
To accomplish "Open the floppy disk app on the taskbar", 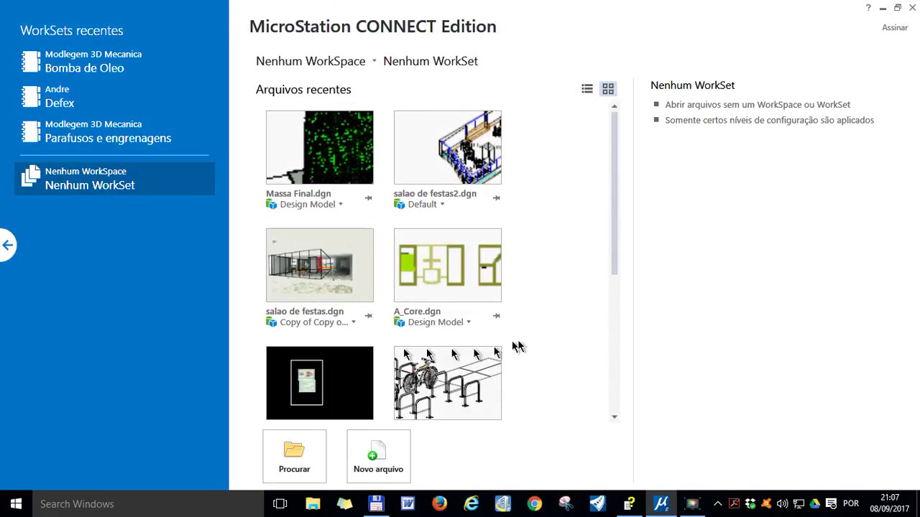I will click(376, 504).
